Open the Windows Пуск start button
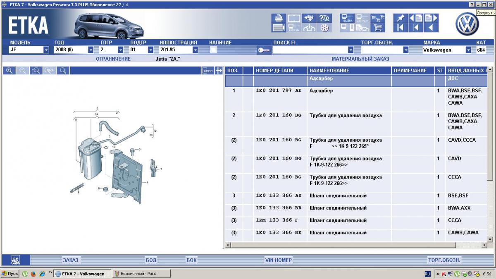 10,274
